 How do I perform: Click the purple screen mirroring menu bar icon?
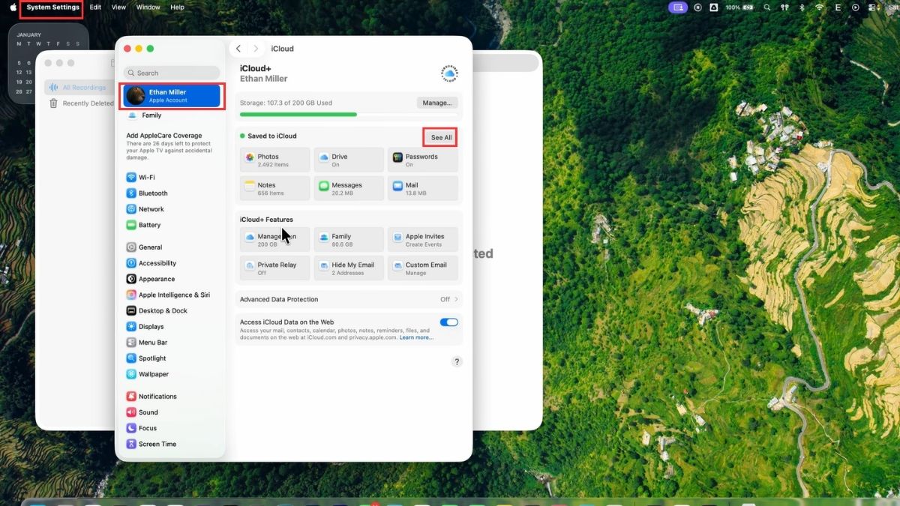click(x=679, y=7)
